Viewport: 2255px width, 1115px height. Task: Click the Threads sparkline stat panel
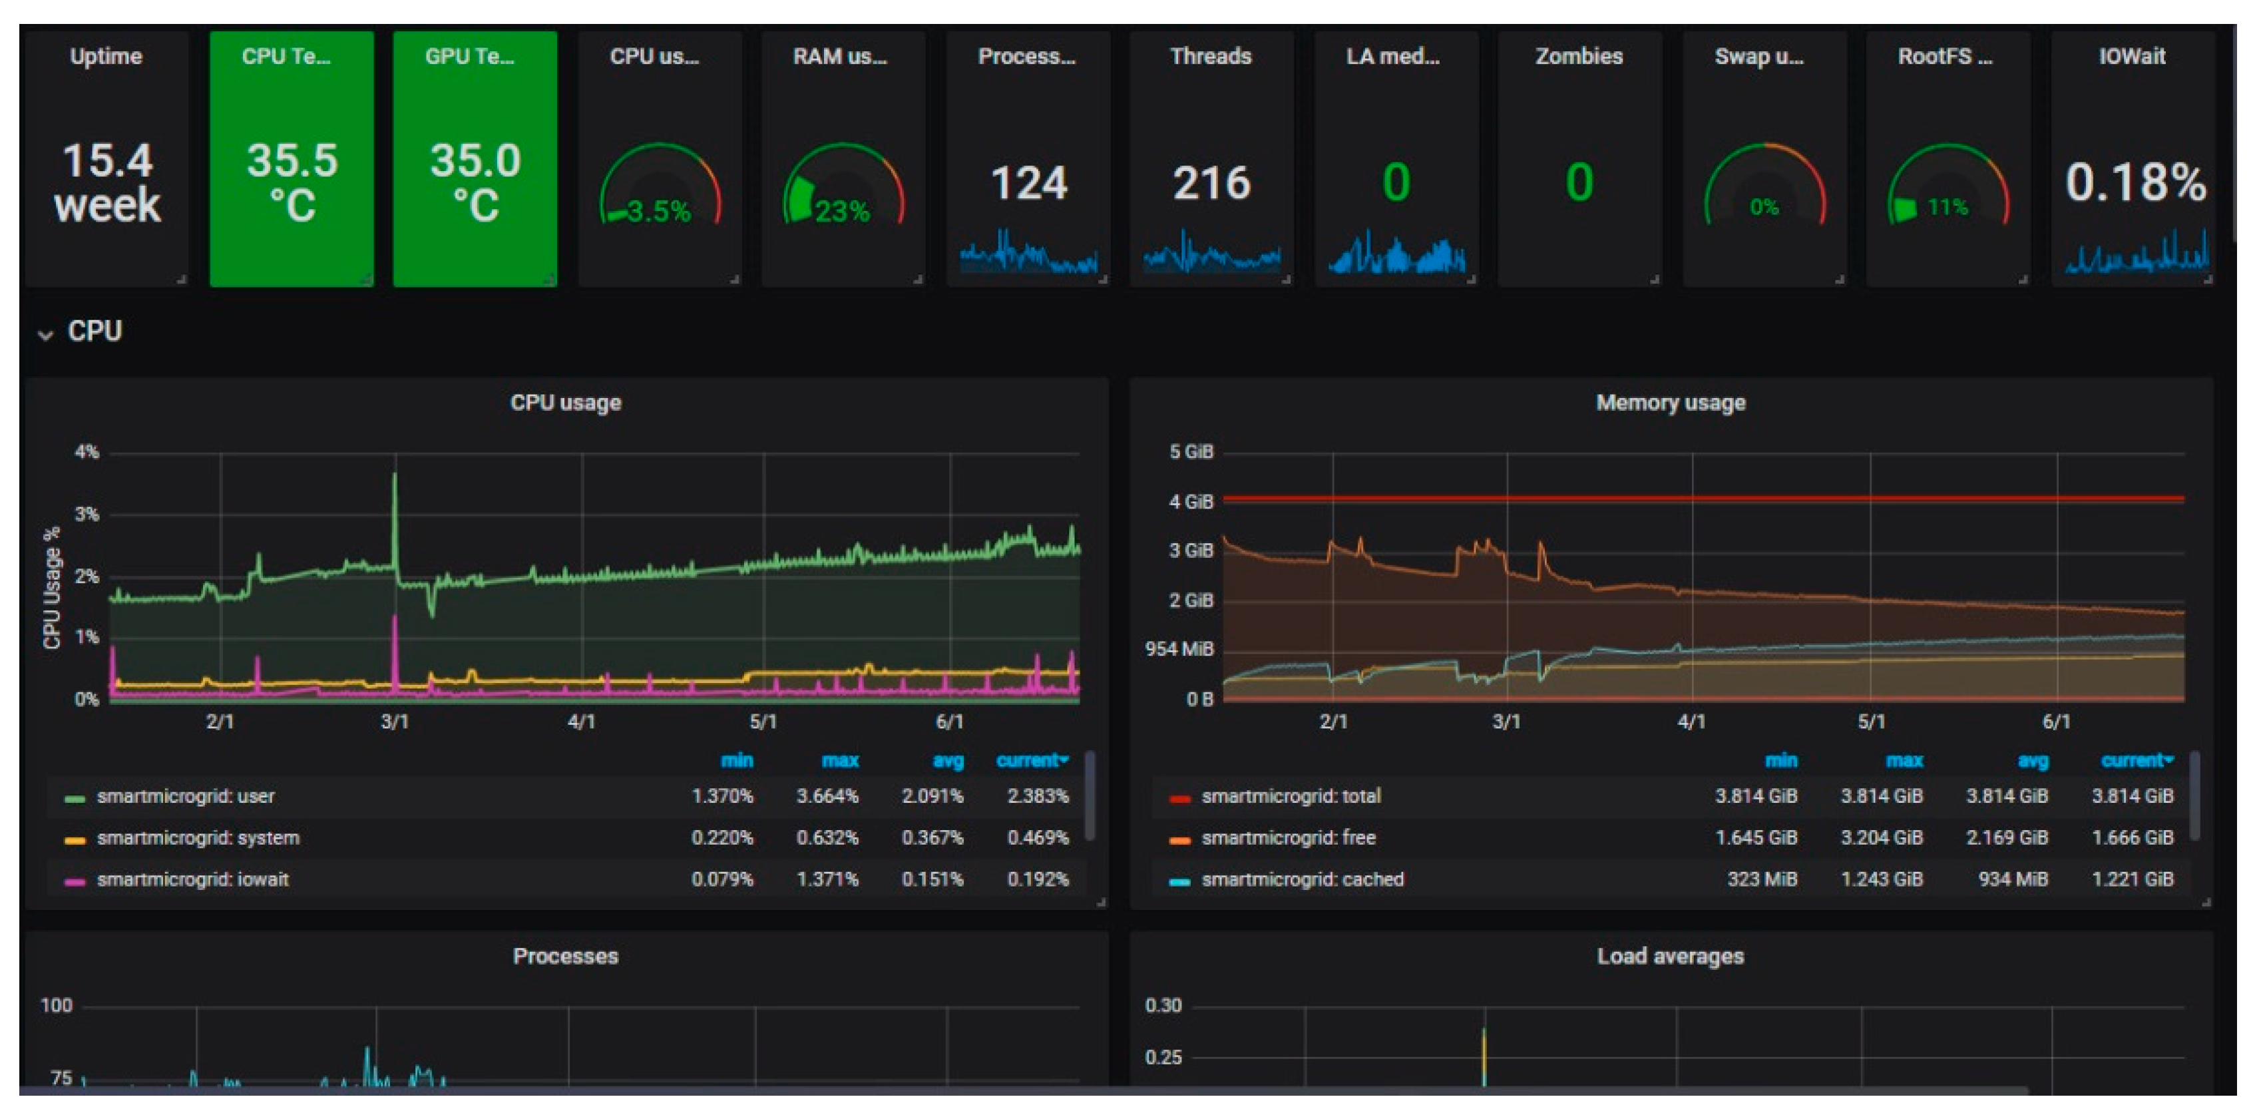[x=1211, y=184]
